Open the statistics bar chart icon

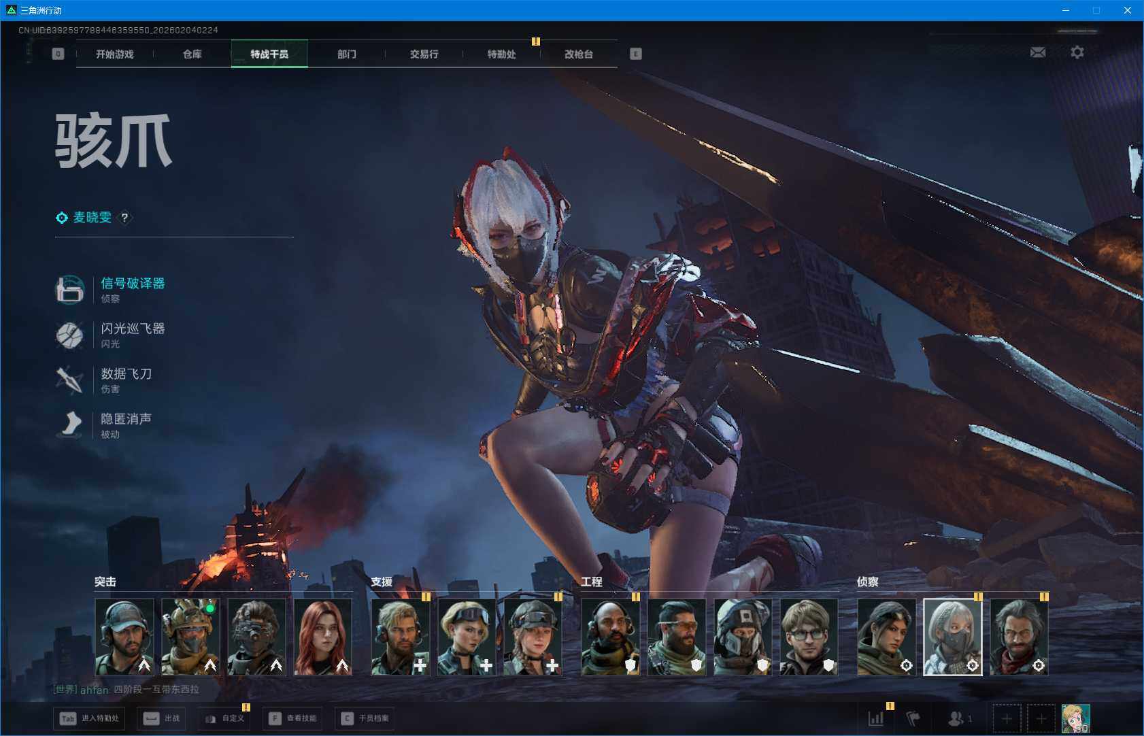(x=876, y=718)
